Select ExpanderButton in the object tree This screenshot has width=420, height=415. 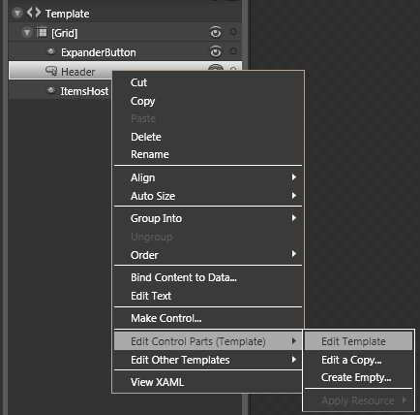click(125, 52)
